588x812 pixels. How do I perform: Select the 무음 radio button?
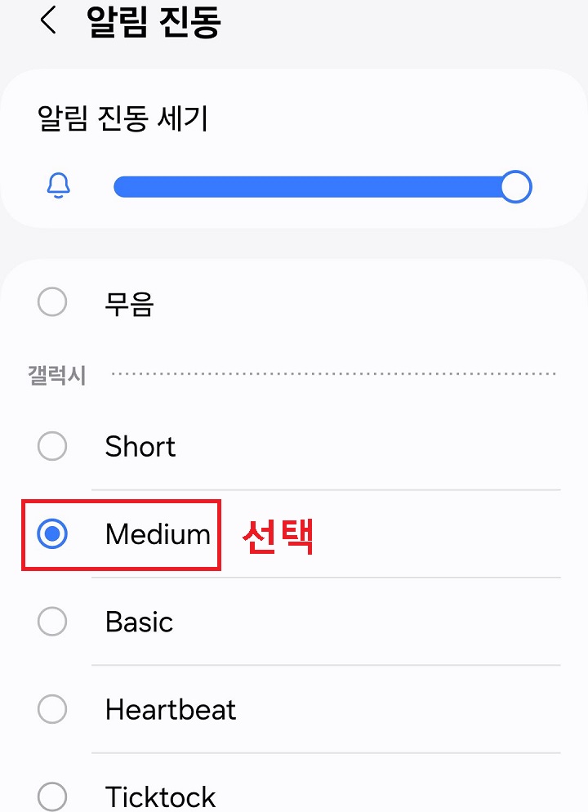52,301
